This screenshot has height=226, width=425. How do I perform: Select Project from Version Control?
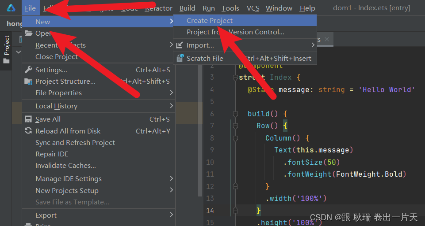click(245, 32)
